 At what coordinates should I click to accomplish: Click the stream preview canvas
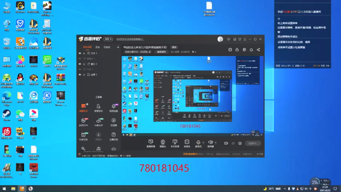(192, 96)
